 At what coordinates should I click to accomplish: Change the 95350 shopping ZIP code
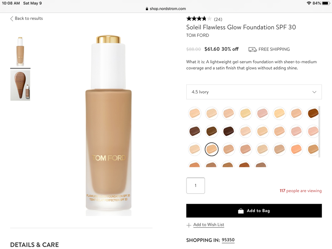[228, 240]
